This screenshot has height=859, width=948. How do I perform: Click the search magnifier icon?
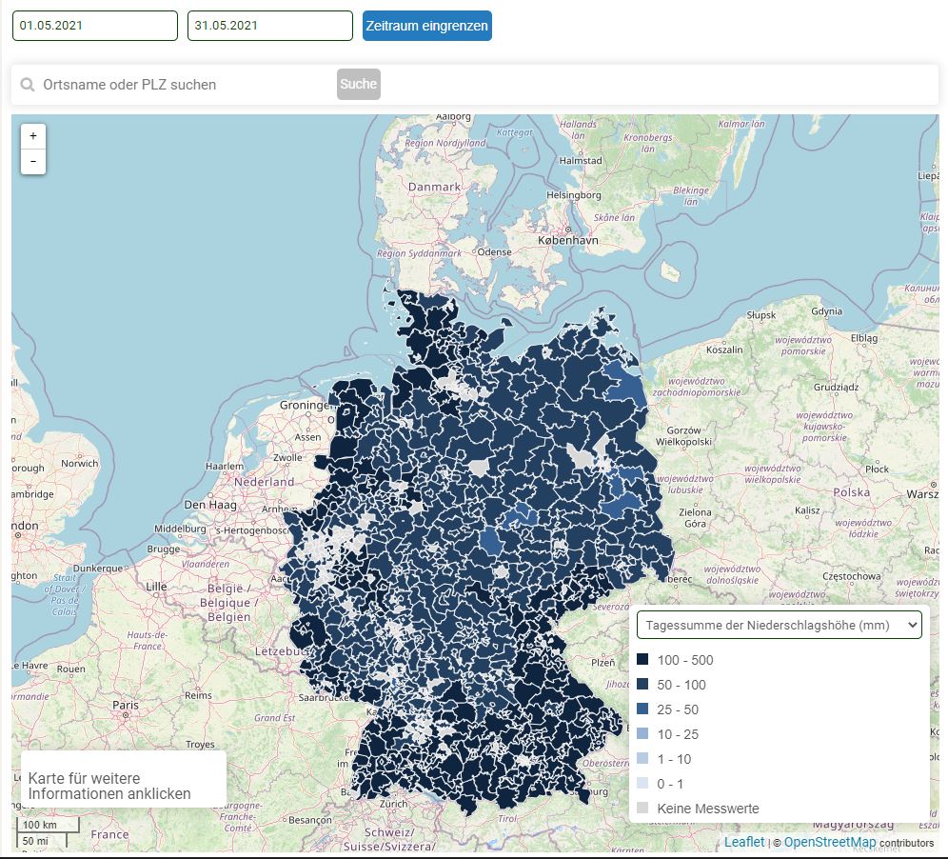[28, 85]
